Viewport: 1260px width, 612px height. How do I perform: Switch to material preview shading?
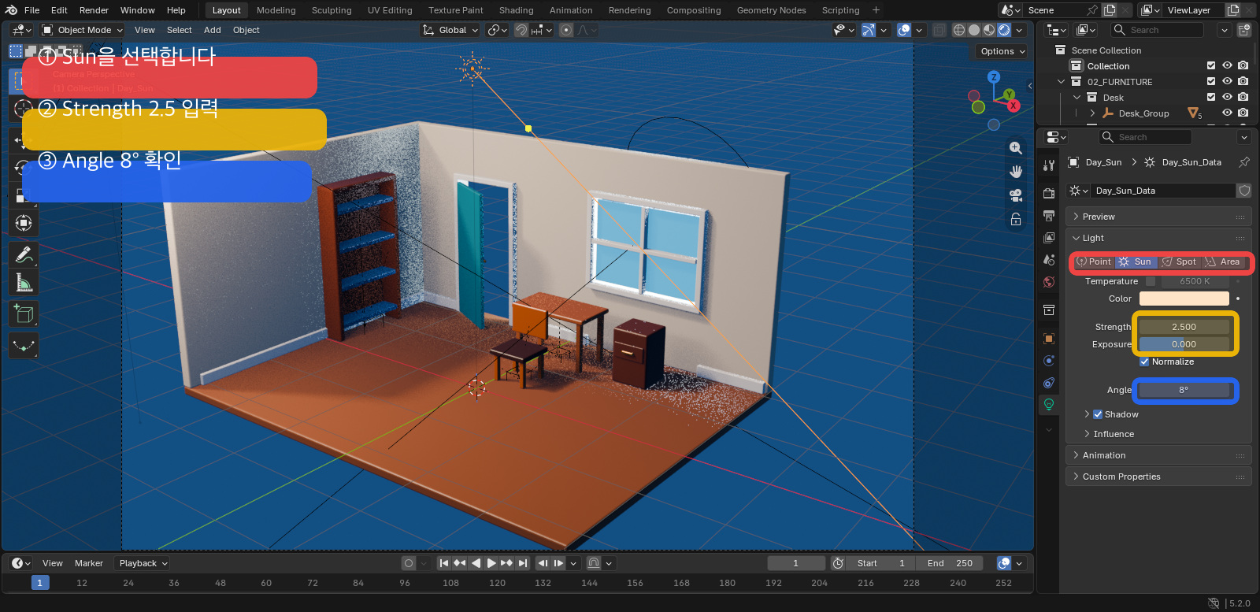(x=989, y=30)
